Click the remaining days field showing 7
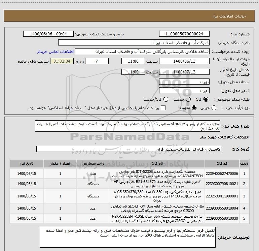The height and width of the screenshot is (251, 259). [x=97, y=61]
